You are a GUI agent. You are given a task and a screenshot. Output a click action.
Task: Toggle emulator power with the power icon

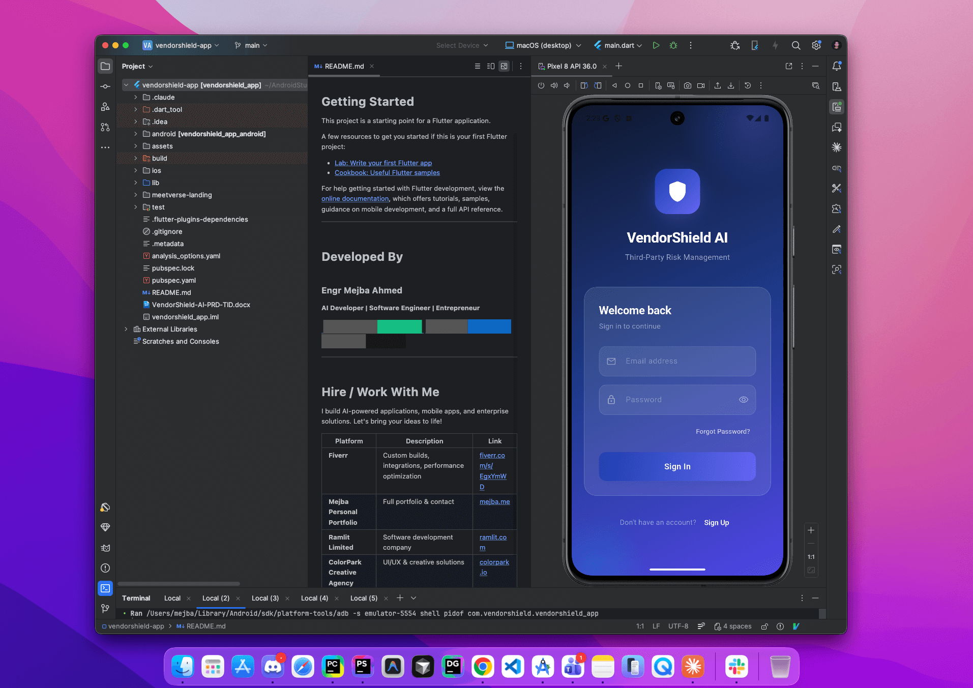(541, 85)
